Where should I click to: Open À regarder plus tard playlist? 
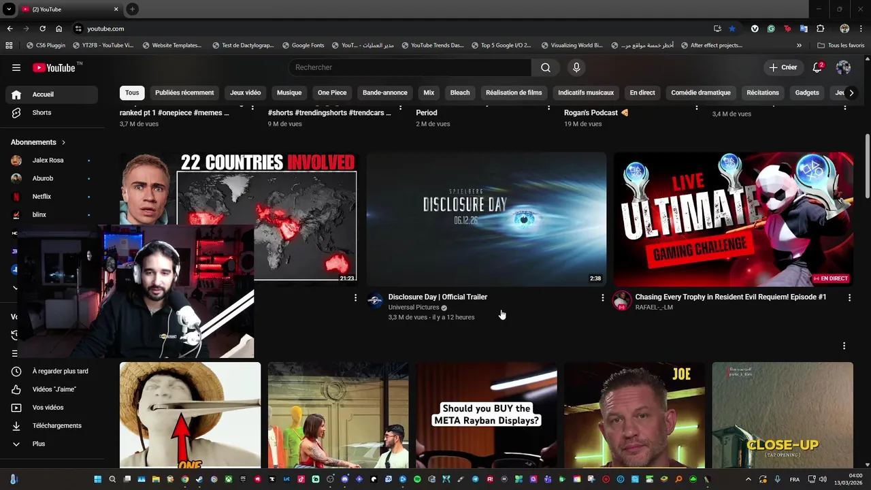coord(52,371)
